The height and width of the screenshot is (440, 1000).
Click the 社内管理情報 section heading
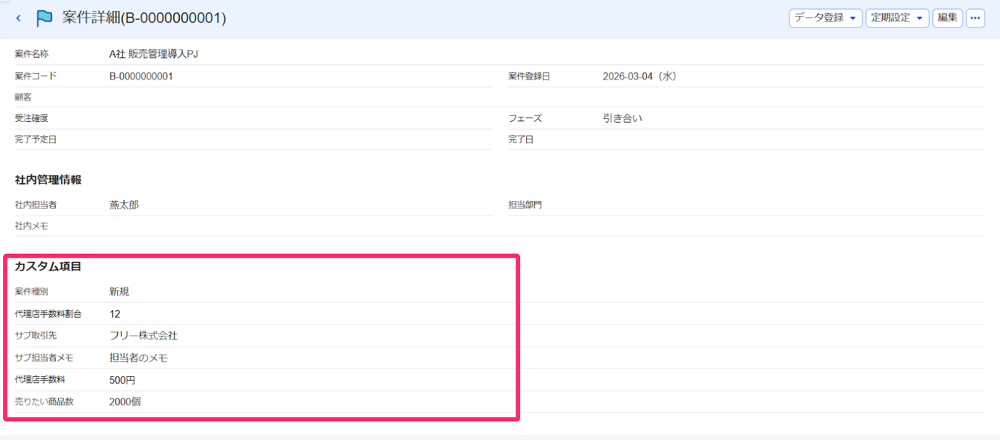[48, 180]
